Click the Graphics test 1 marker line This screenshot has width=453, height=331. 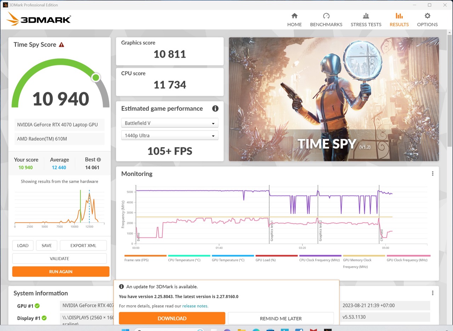pyautogui.click(x=269, y=214)
